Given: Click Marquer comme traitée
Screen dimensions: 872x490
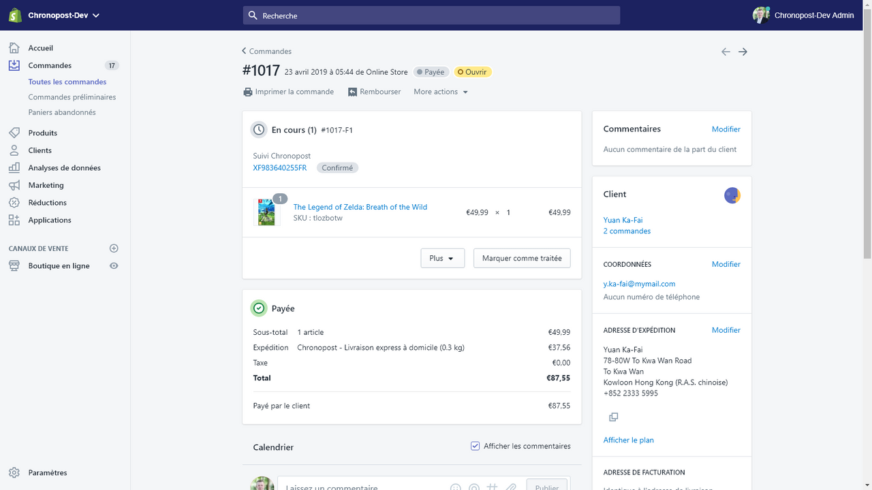Looking at the screenshot, I should [x=522, y=259].
